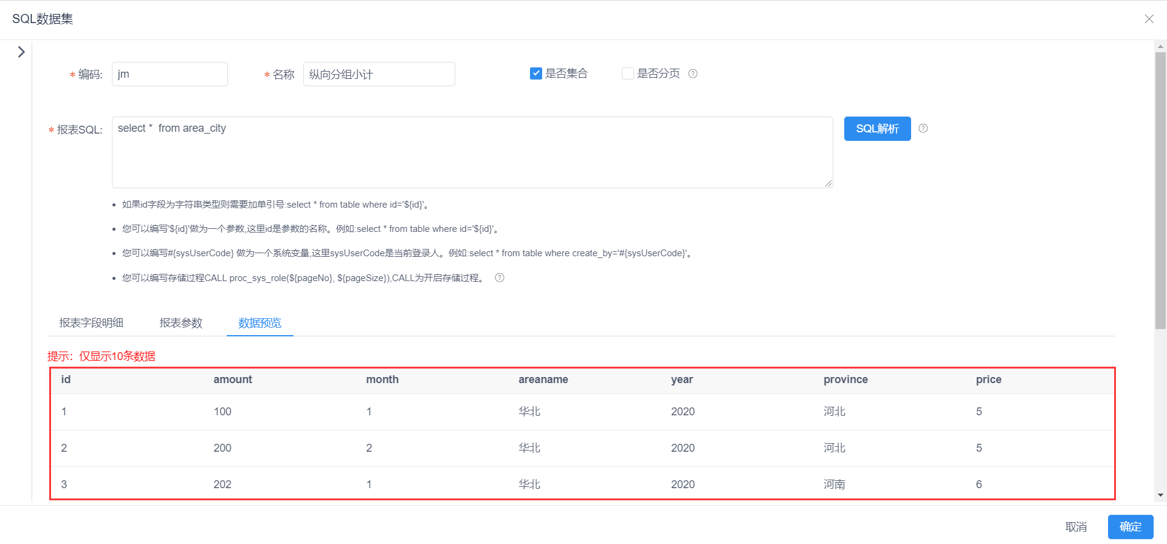
Task: Click the scrollbar up arrow
Action: point(1160,46)
